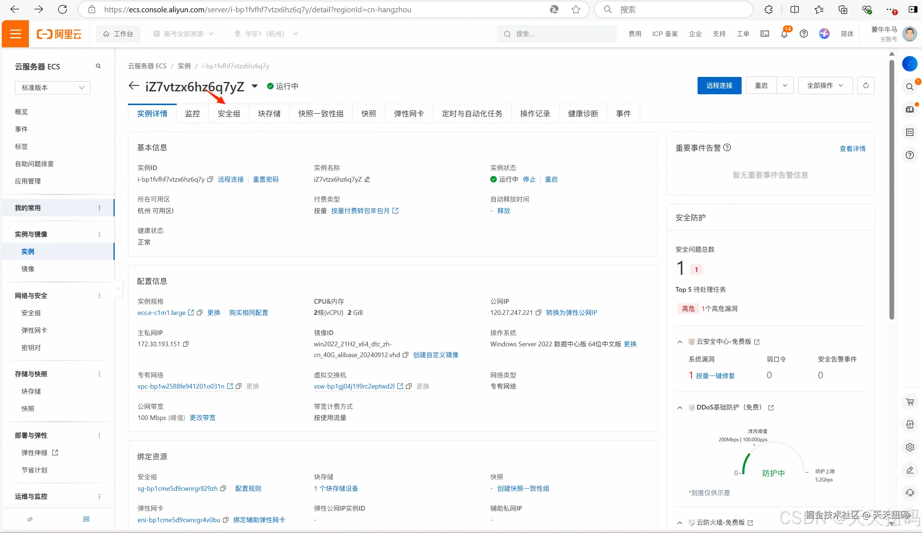Open the notification bell icon

pos(784,34)
